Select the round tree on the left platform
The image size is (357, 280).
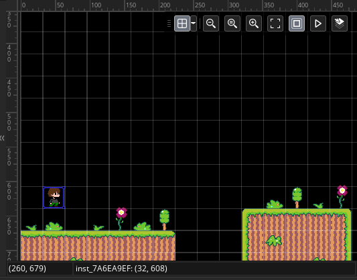(164, 220)
